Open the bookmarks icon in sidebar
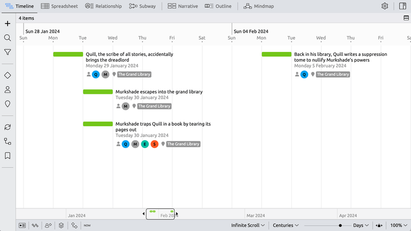The height and width of the screenshot is (231, 411). pos(8,156)
